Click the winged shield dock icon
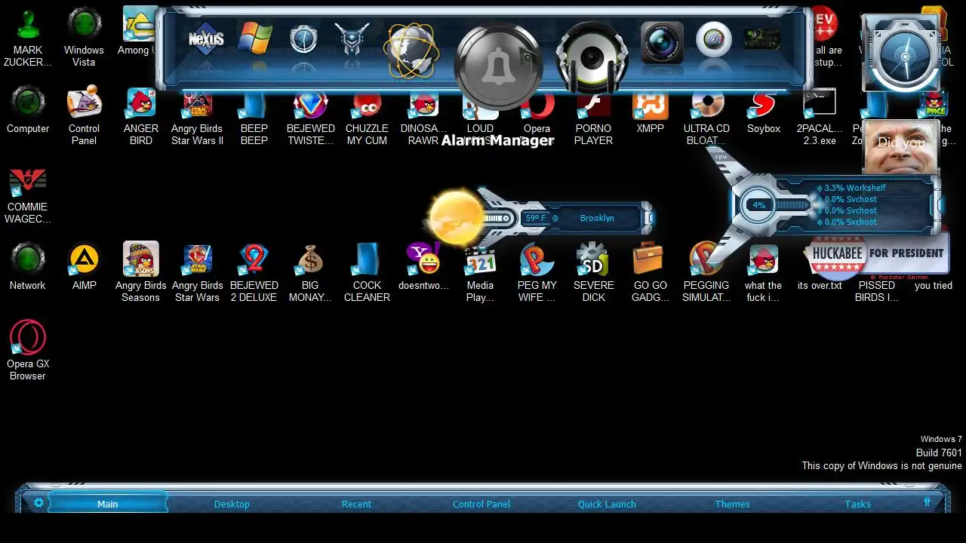 [x=352, y=39]
